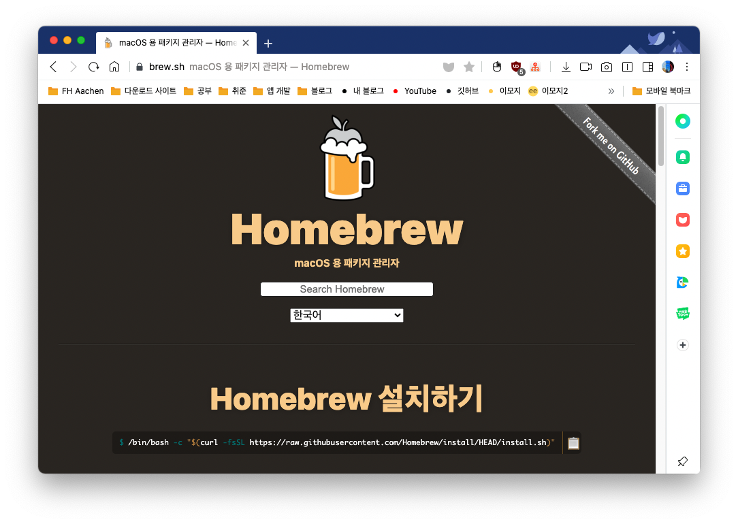
Task: Go forward with the forward arrow
Action: (x=74, y=67)
